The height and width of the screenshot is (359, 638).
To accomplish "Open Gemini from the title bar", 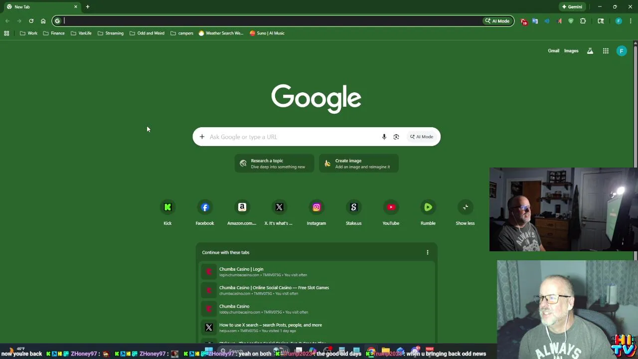I will 572,7.
